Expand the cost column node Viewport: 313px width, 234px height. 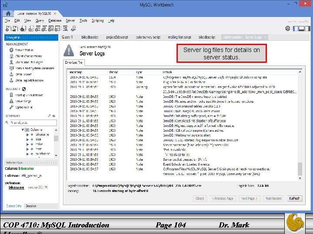pos(27,149)
